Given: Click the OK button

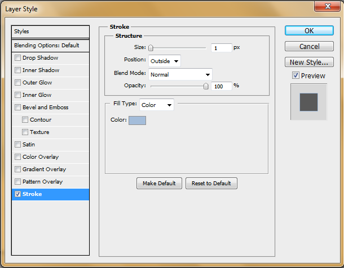Looking at the screenshot, I should pos(309,31).
